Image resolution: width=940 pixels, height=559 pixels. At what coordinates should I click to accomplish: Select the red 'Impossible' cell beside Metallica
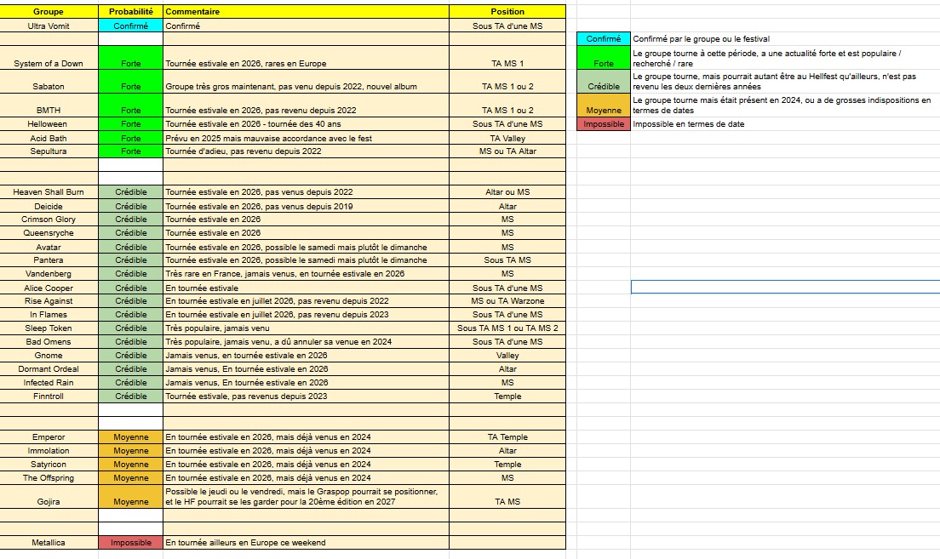130,542
